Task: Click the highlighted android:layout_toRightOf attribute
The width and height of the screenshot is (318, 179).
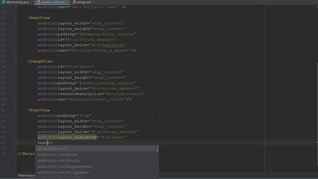Action: coord(67,137)
